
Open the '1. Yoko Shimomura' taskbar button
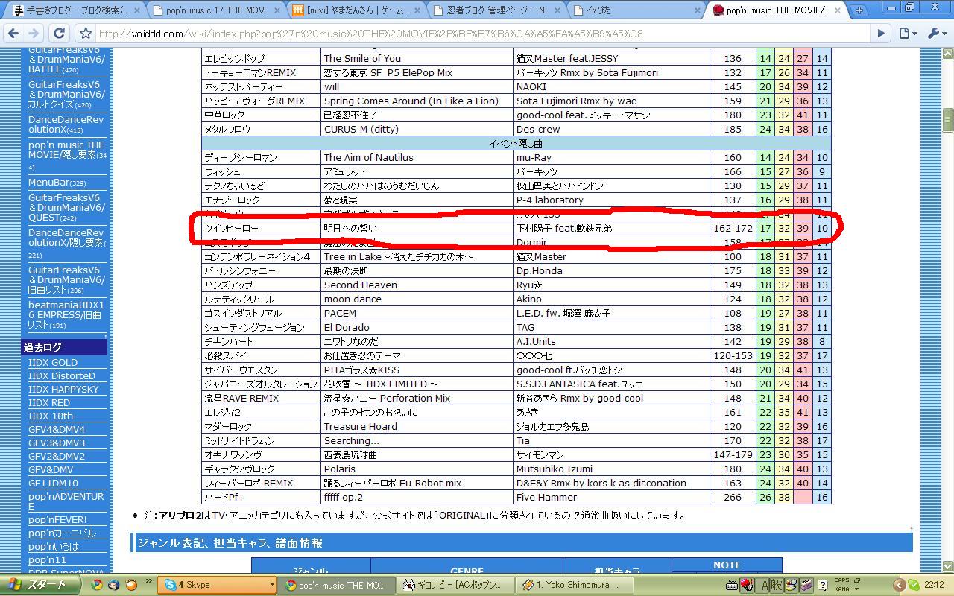click(x=574, y=586)
